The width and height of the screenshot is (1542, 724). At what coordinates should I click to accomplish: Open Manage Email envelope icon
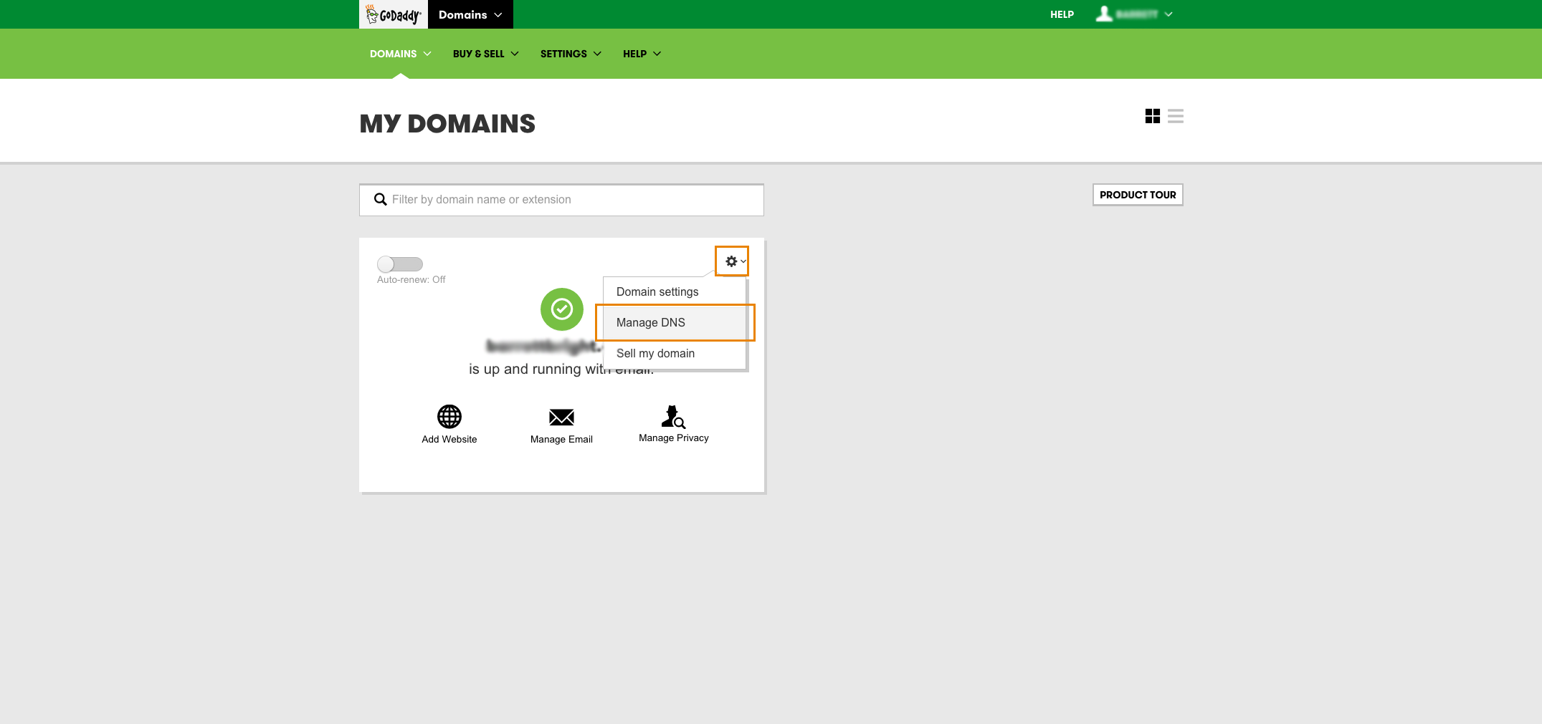coord(561,417)
